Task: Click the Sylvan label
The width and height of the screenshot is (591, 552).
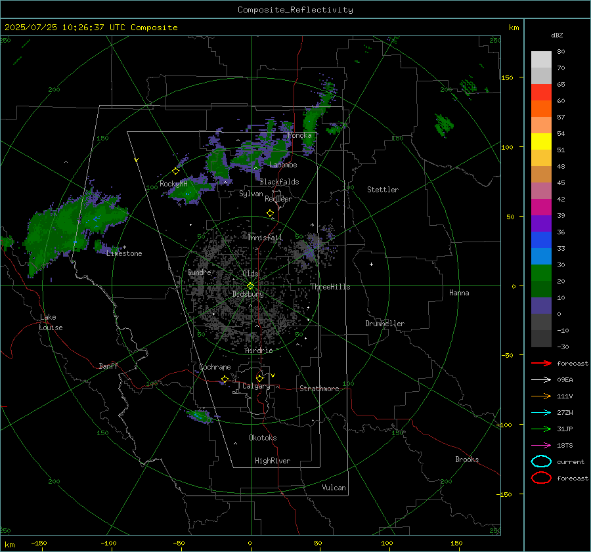Action: tap(251, 194)
